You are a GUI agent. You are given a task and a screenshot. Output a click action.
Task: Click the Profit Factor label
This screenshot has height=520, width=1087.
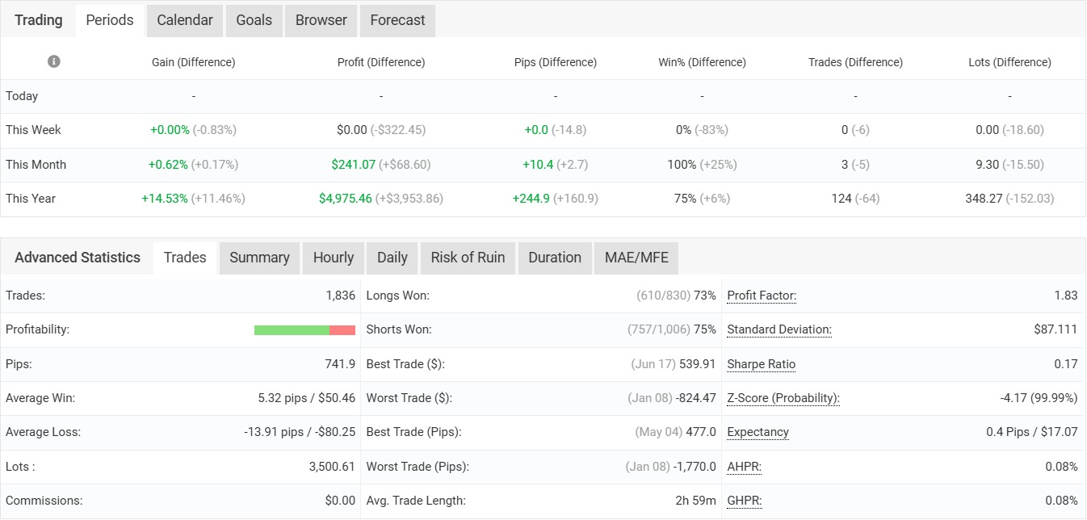(x=762, y=296)
